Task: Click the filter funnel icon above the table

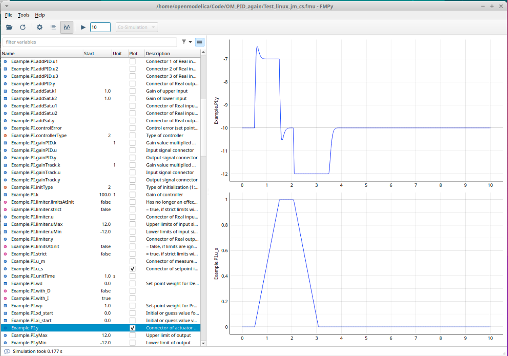Action: (x=183, y=42)
